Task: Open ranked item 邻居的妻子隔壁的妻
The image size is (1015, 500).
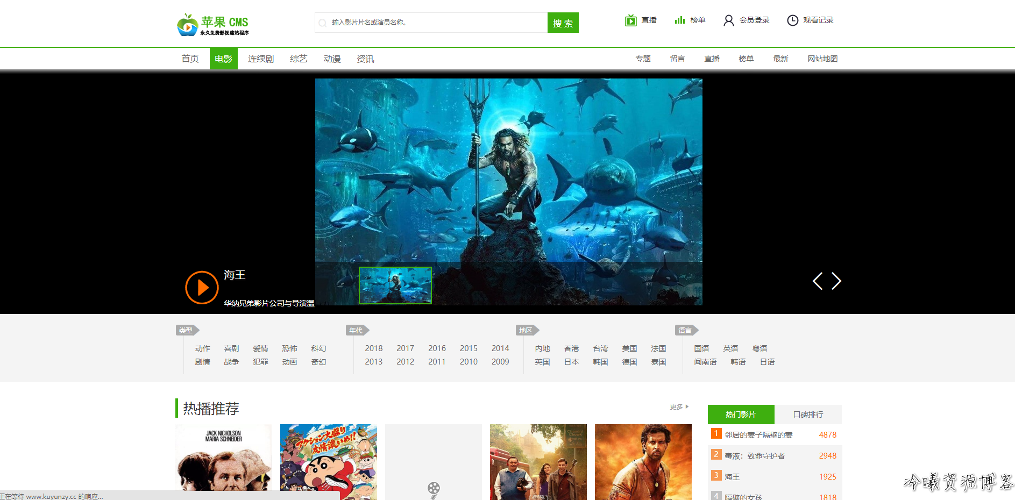Action: tap(758, 435)
